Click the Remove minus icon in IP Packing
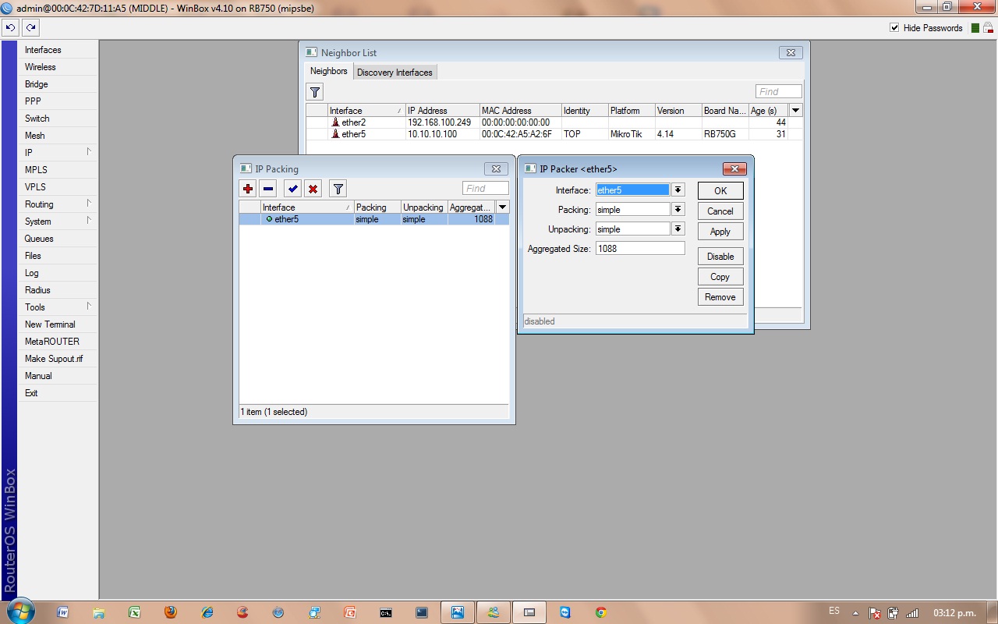The height and width of the screenshot is (624, 998). coord(267,189)
